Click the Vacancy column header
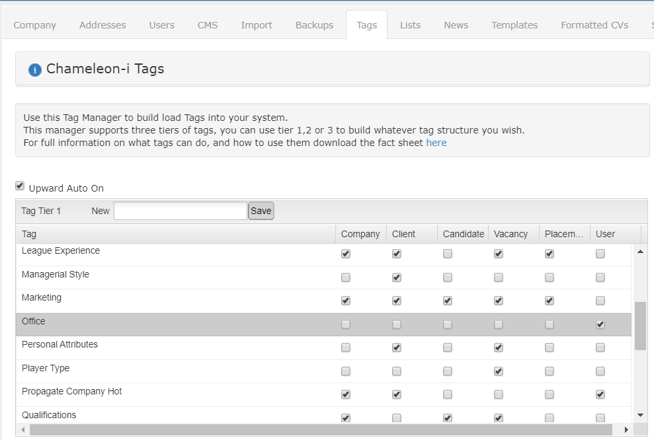 tap(514, 234)
